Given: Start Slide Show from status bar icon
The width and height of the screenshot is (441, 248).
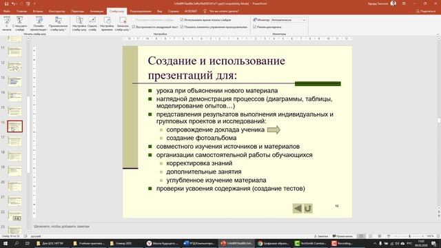Looking at the screenshot, I should [389, 236].
